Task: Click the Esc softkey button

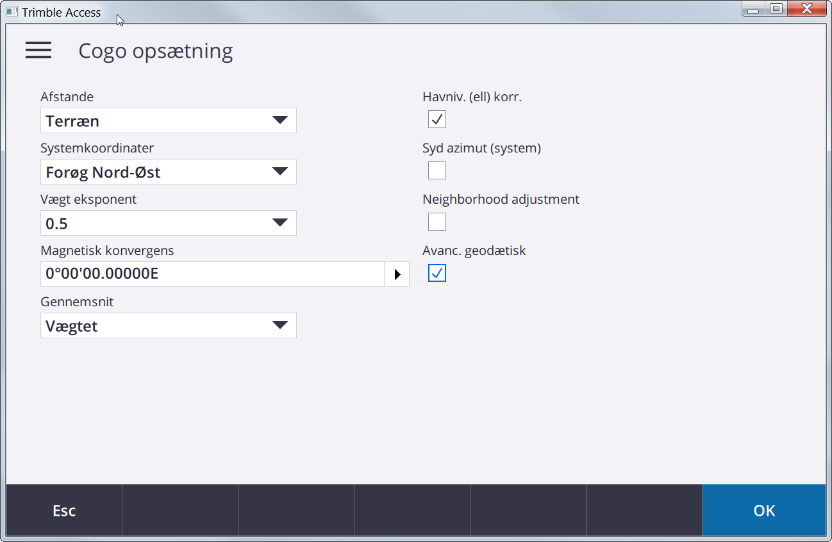Action: click(x=64, y=510)
